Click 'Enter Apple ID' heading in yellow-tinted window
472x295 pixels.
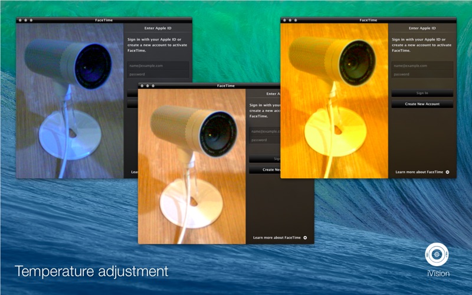click(x=422, y=28)
